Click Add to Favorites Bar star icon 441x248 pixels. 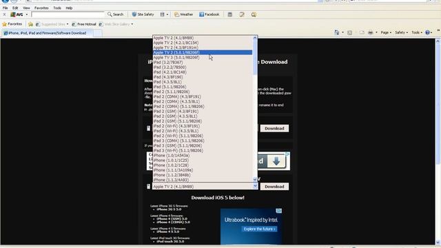point(30,24)
